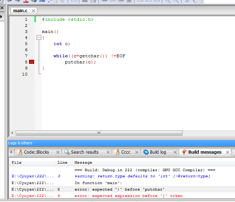Screen dimensions: 235x202
Task: Click the red breakpoint marker on line 8
Action: click(32, 62)
